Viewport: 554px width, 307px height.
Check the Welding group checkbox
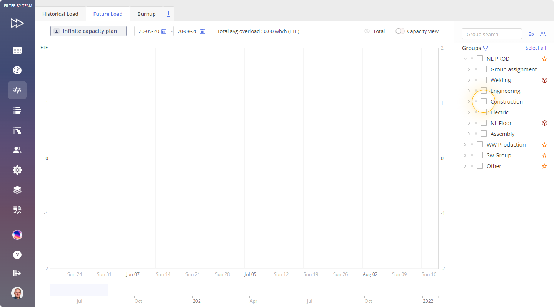click(x=484, y=80)
